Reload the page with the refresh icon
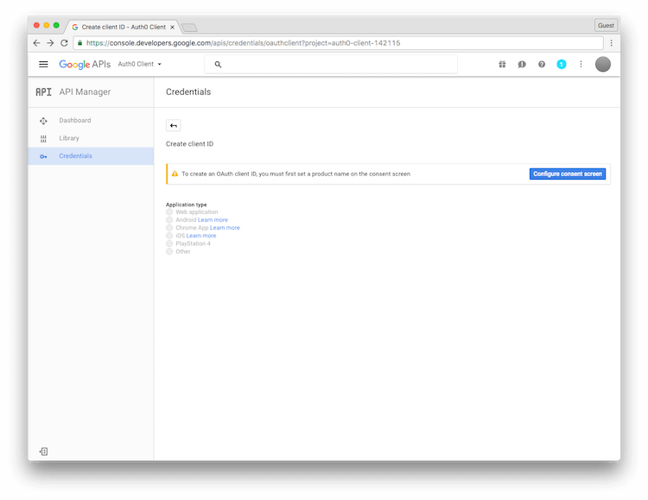The image size is (648, 500). 64,43
